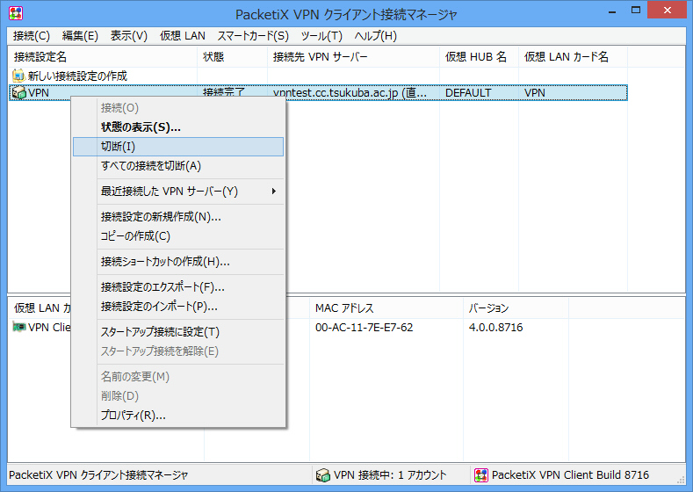Choose 接続設定の新規作成(N)...
This screenshot has width=693, height=492.
(178, 217)
